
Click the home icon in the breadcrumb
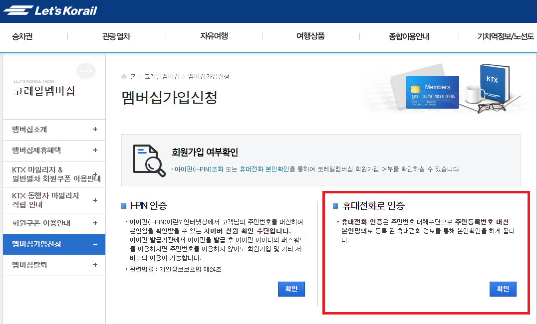point(124,76)
